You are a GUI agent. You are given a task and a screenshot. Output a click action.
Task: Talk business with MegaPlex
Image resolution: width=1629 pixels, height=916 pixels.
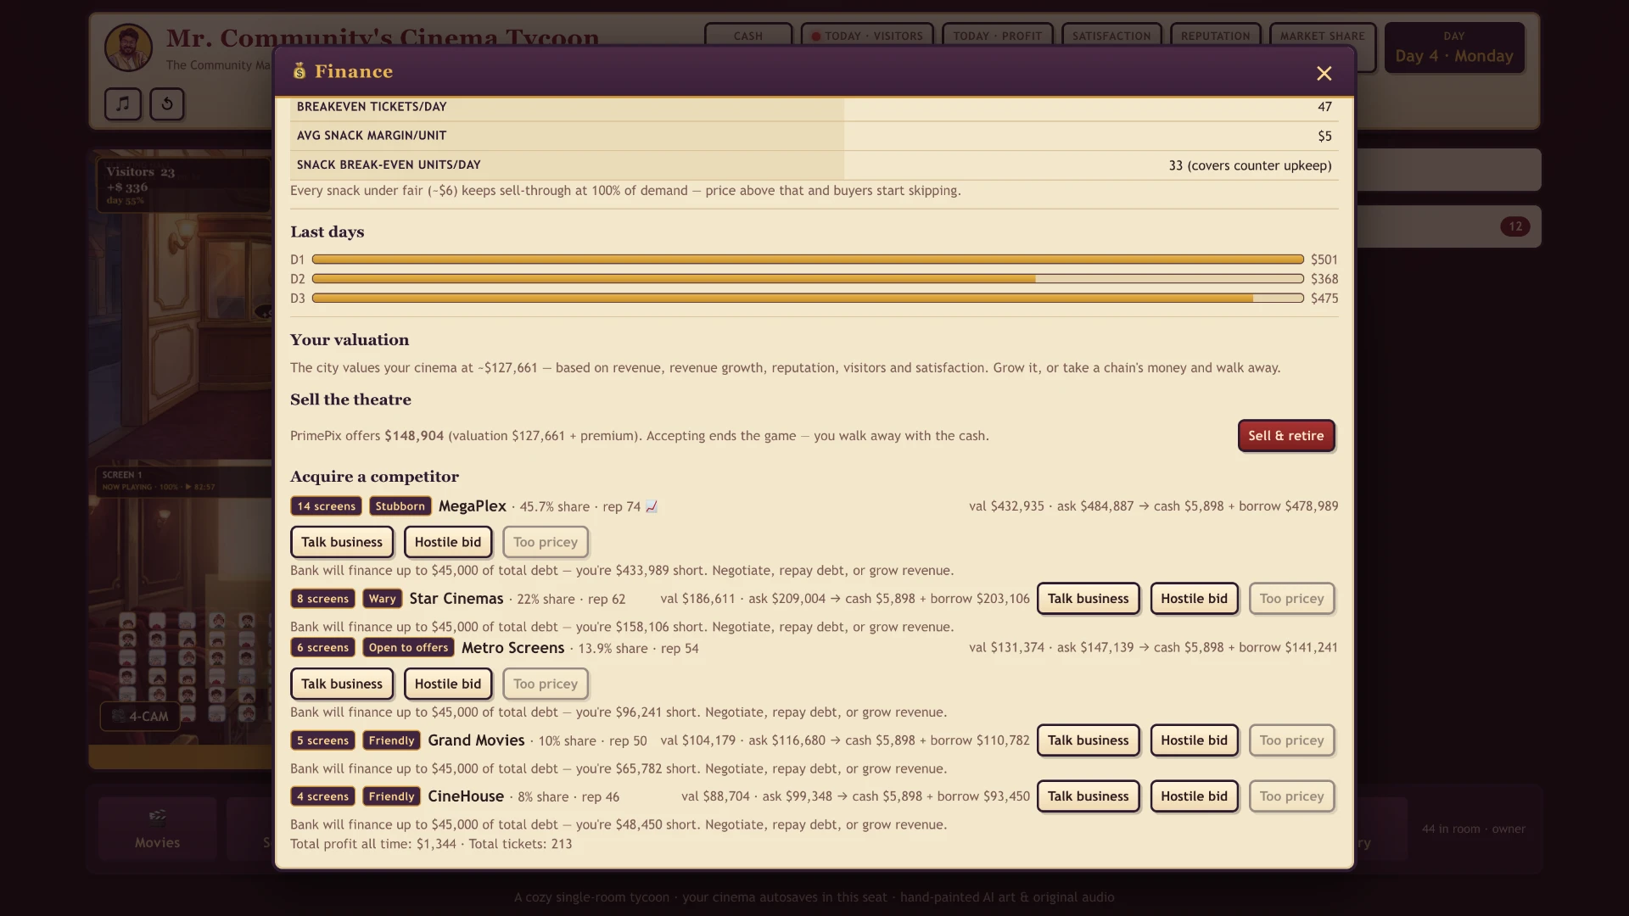point(342,542)
